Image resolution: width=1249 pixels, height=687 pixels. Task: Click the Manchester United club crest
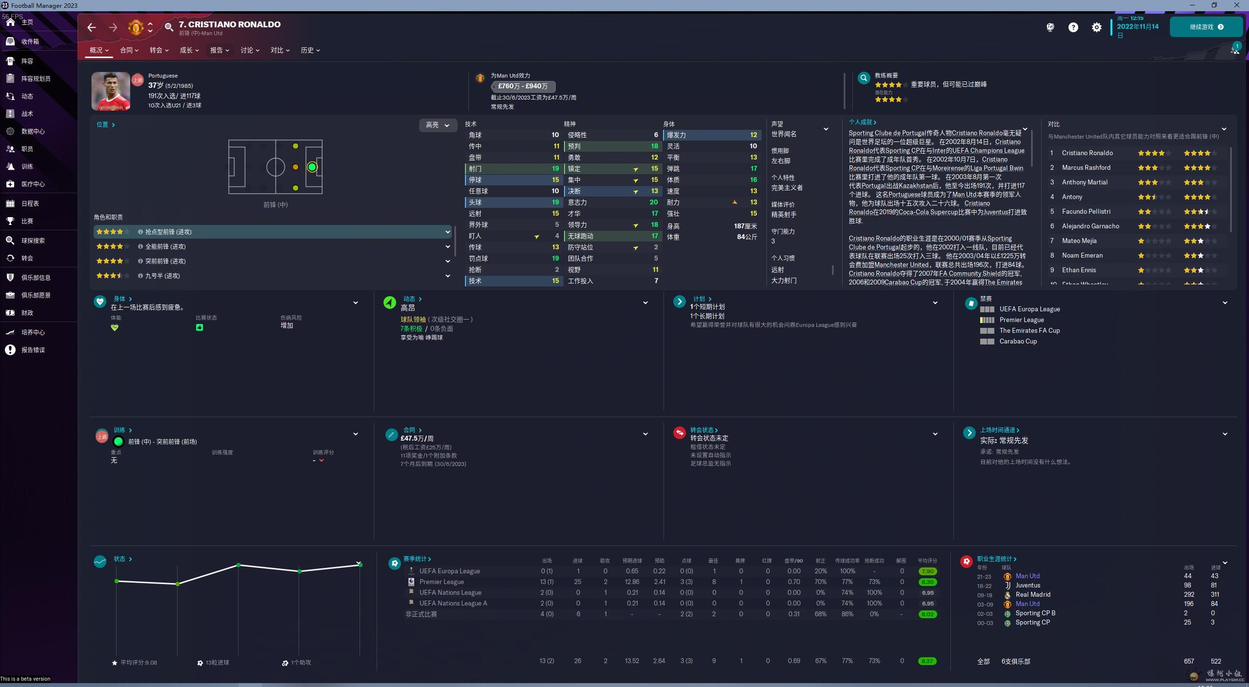pos(135,27)
